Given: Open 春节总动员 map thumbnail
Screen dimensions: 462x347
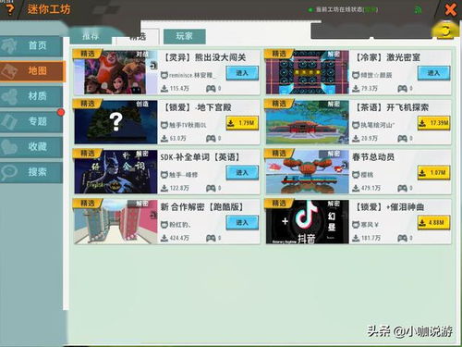Looking at the screenshot, I should pyautogui.click(x=308, y=172).
